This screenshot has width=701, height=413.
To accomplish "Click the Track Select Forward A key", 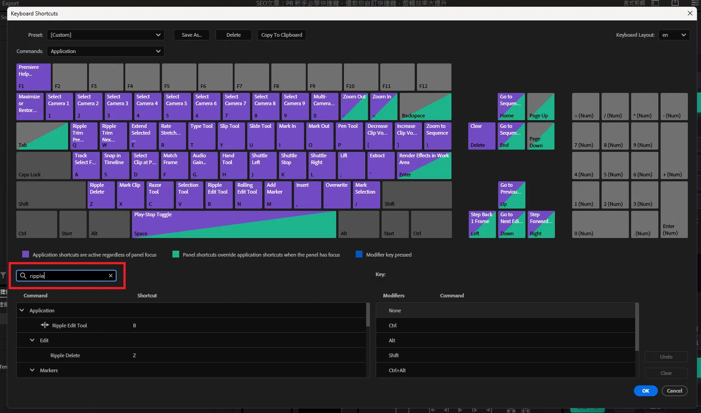I will pyautogui.click(x=86, y=165).
